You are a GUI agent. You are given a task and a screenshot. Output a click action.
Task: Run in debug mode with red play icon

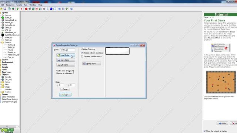click(21, 9)
